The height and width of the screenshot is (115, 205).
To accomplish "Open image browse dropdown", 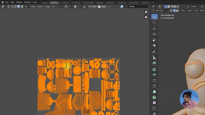I will (85, 6).
